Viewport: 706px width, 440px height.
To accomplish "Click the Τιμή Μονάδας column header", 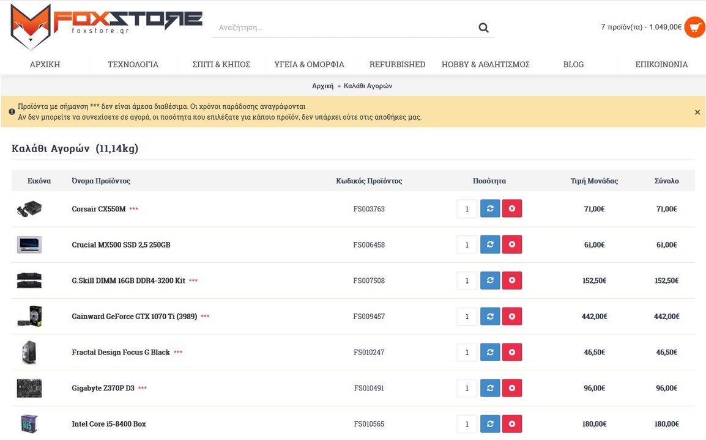I will click(x=594, y=181).
